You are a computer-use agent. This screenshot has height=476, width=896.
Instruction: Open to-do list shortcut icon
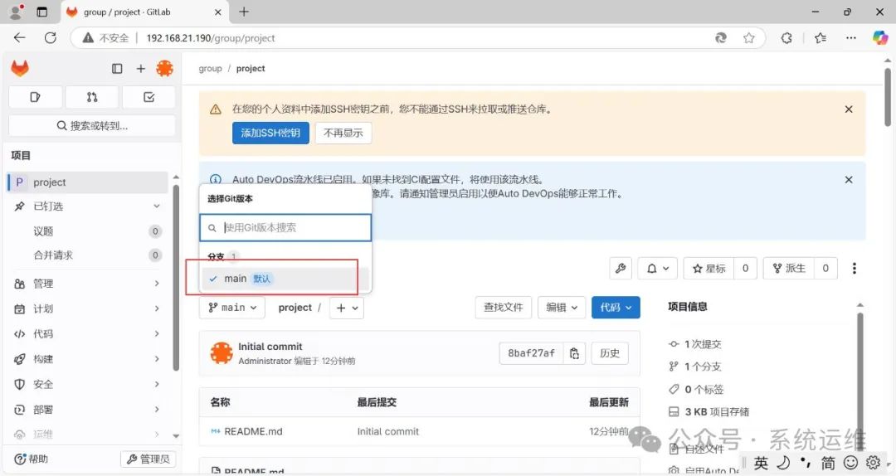[x=149, y=97]
